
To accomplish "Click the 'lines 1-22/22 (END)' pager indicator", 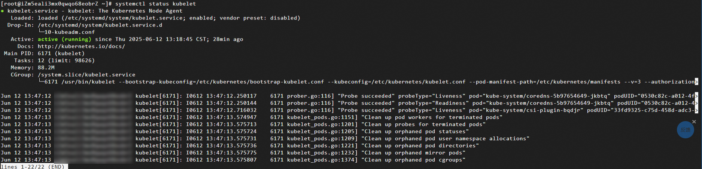I will click(34, 166).
